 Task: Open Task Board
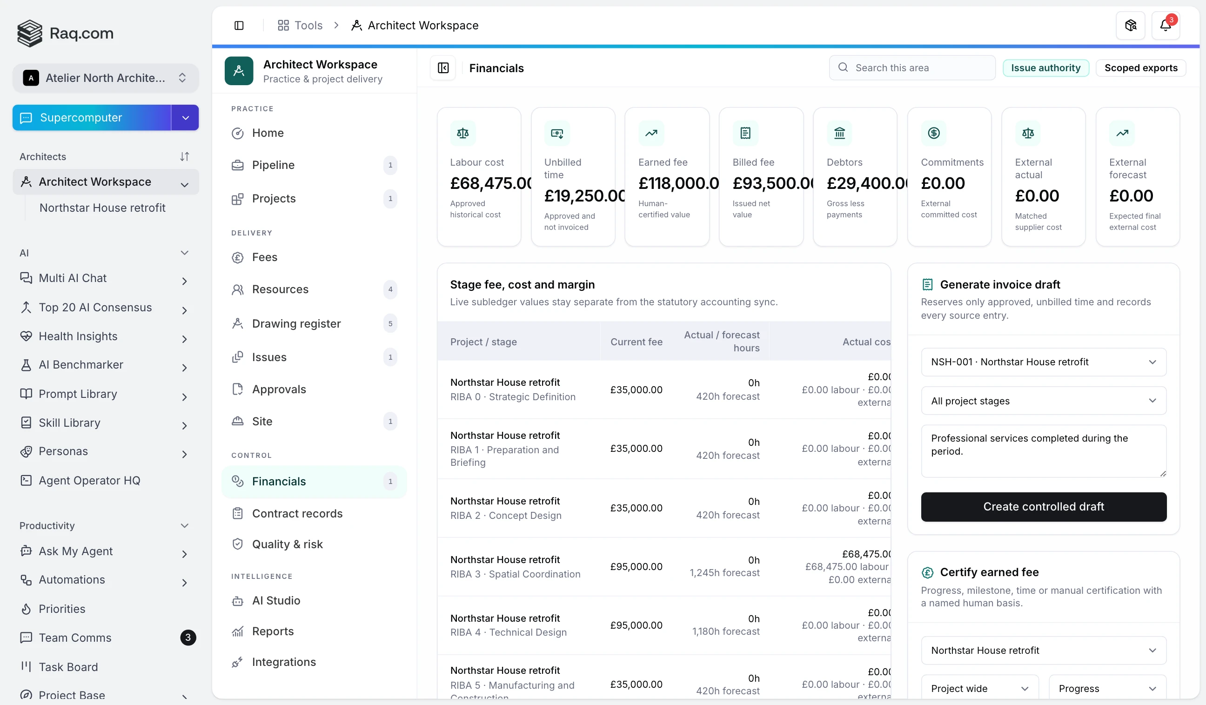(x=106, y=667)
